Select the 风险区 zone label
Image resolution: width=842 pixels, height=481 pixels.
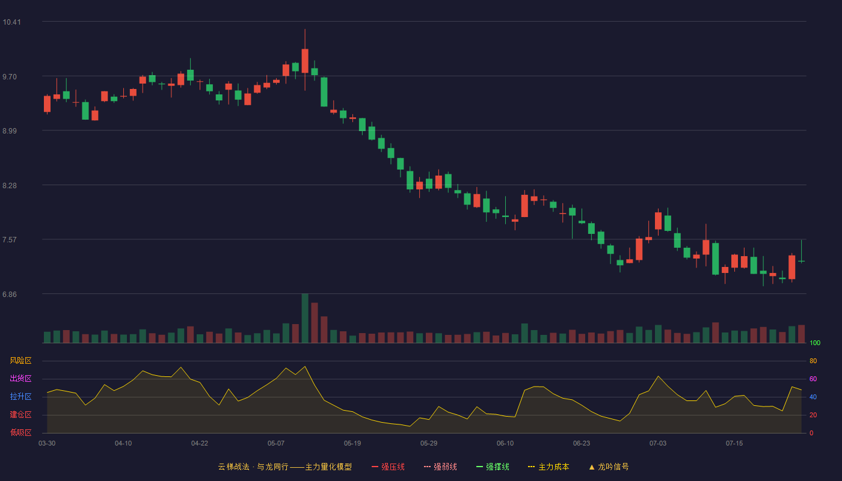20,361
